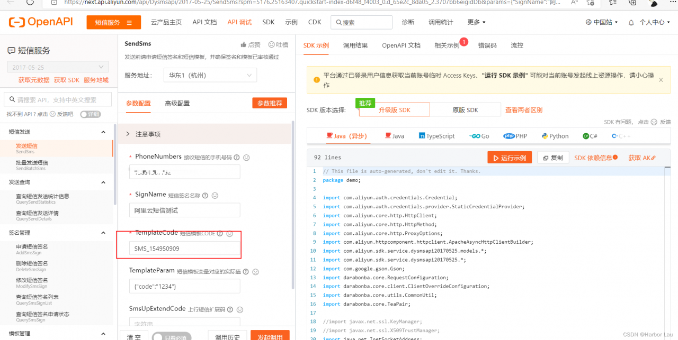Click the sad-face feedback icon beside SmsUpExtendCode
The image size is (678, 340).
(x=239, y=309)
